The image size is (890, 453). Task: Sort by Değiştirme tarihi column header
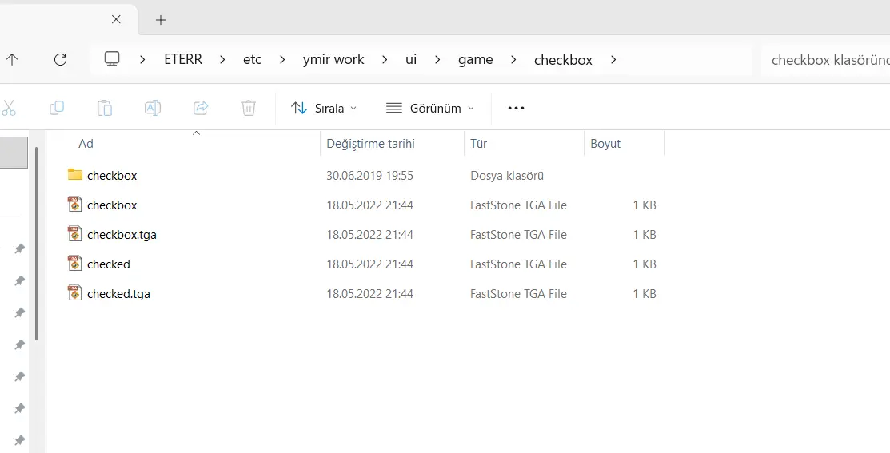point(370,144)
